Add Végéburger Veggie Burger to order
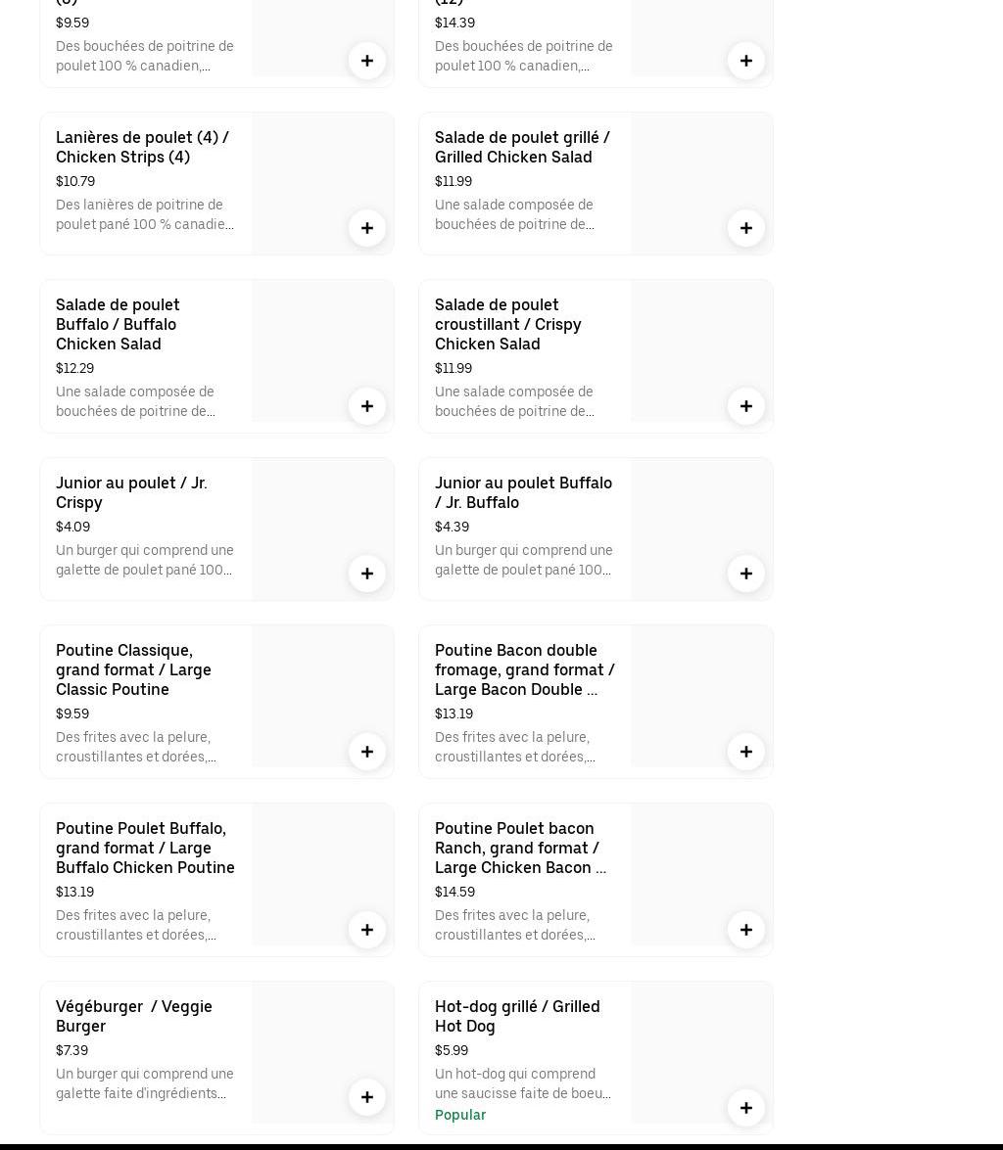Image resolution: width=1003 pixels, height=1150 pixels. (x=367, y=1097)
